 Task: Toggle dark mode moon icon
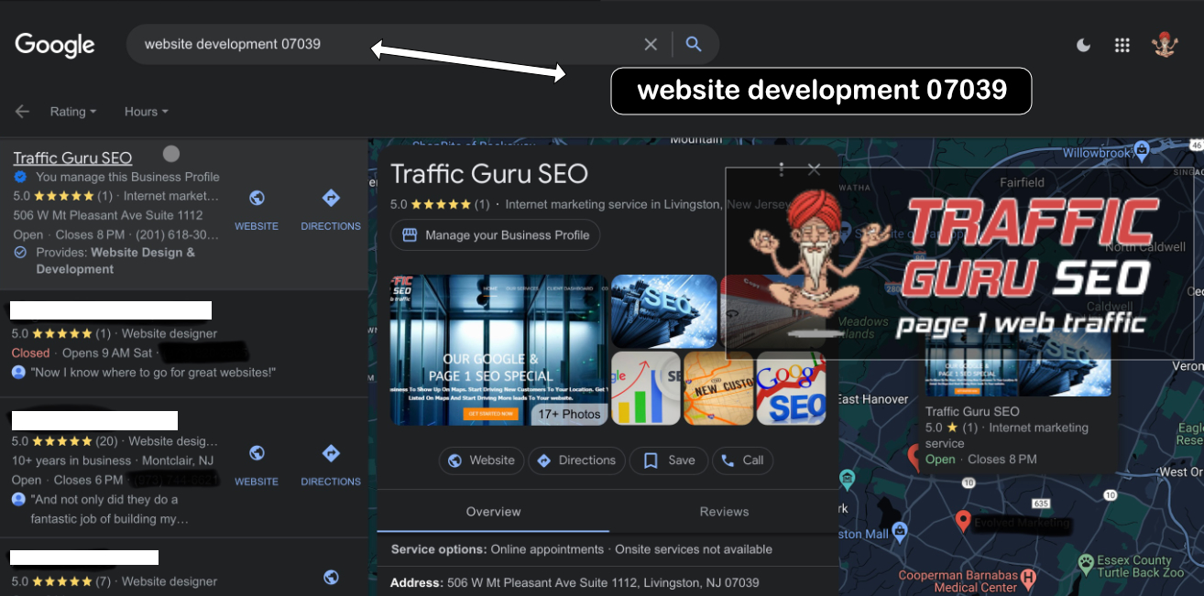1083,45
